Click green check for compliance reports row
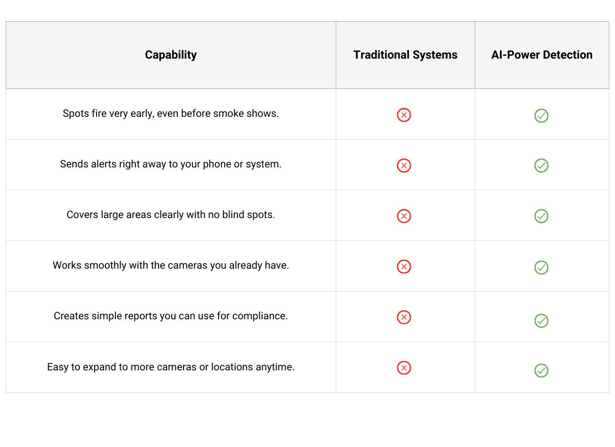The width and height of the screenshot is (615, 447). tap(541, 321)
